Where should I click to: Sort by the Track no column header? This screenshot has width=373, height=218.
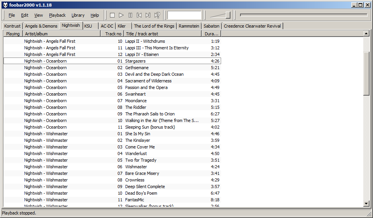(112, 34)
